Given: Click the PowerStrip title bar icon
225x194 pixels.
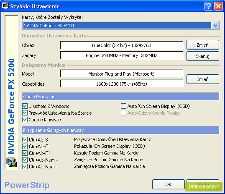Looking at the screenshot, I should 5,6.
